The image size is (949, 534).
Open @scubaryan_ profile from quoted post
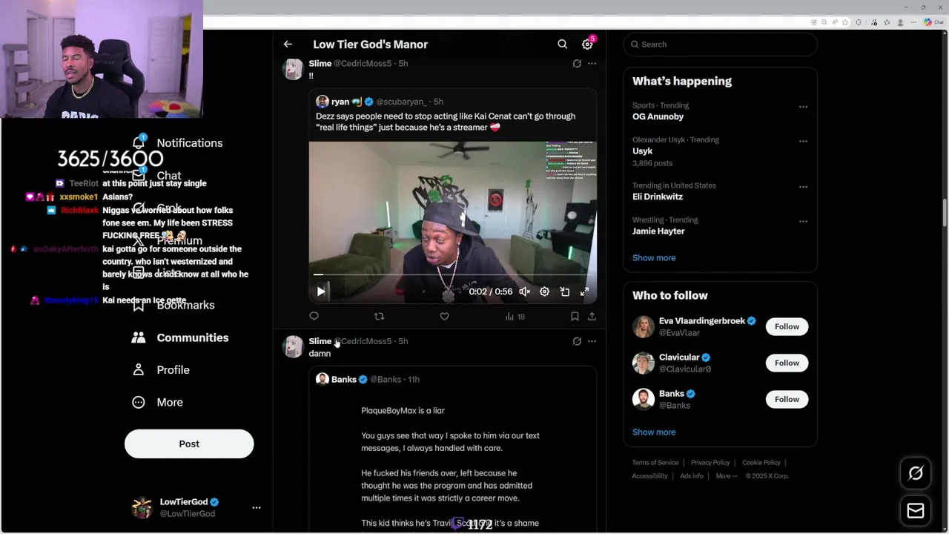click(x=400, y=102)
